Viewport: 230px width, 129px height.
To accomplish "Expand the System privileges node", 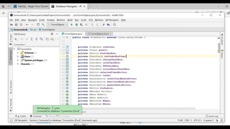I will pyautogui.click(x=18, y=60).
